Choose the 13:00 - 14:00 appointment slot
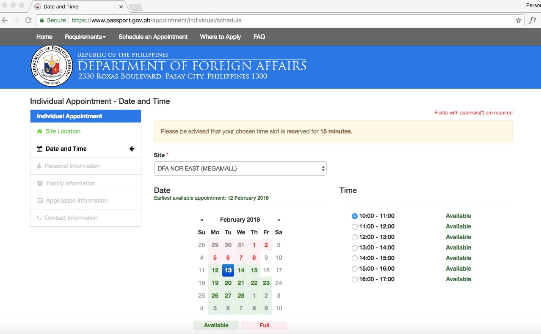Viewport: 541px width, 334px height. [x=354, y=247]
